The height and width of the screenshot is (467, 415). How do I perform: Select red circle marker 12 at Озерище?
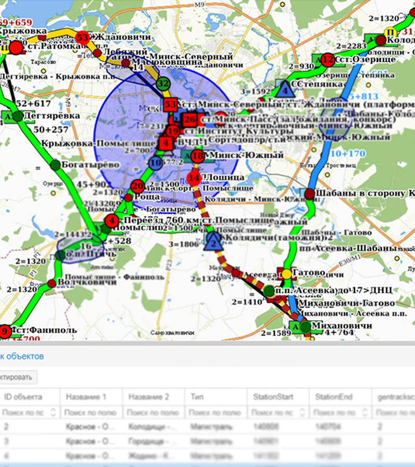(x=327, y=60)
